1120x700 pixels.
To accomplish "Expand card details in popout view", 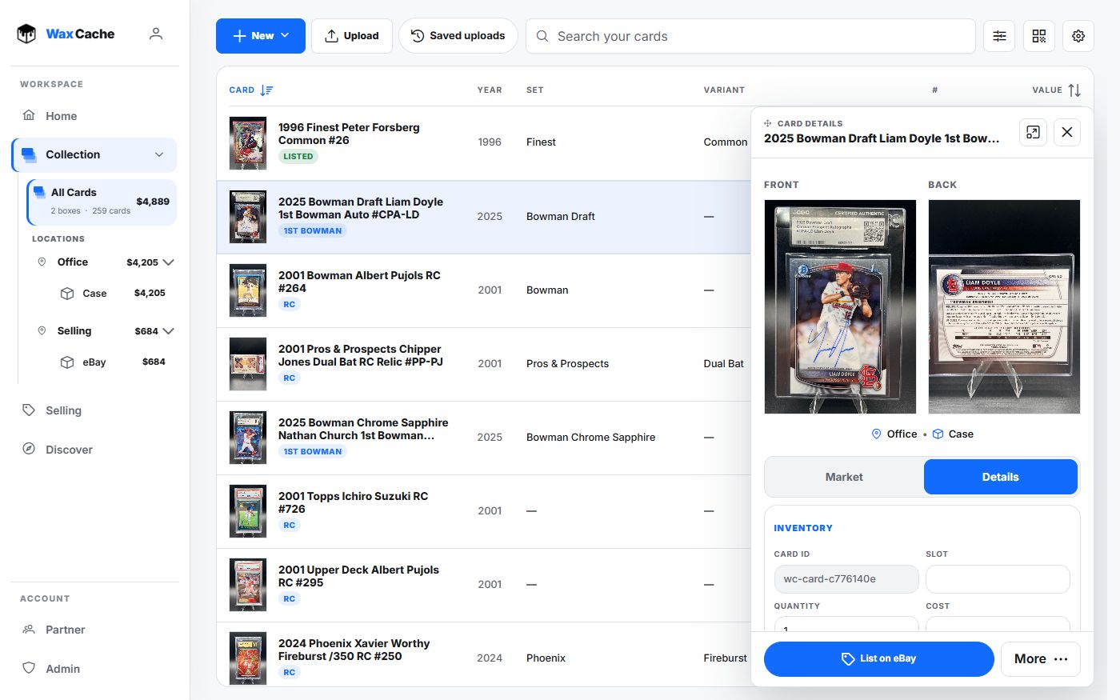I will click(x=1033, y=132).
